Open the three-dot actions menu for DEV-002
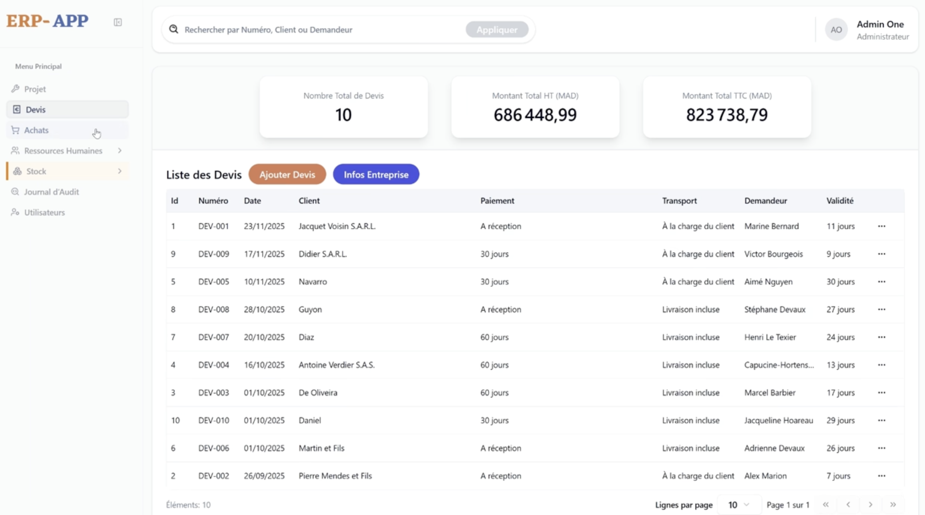Image resolution: width=925 pixels, height=515 pixels. click(x=882, y=476)
